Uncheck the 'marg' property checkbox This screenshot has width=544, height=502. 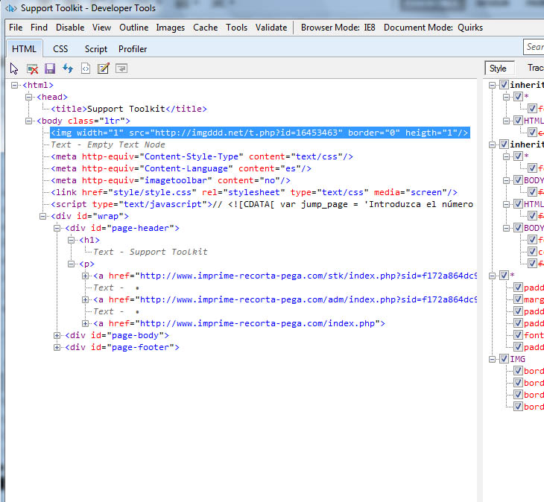coord(519,299)
